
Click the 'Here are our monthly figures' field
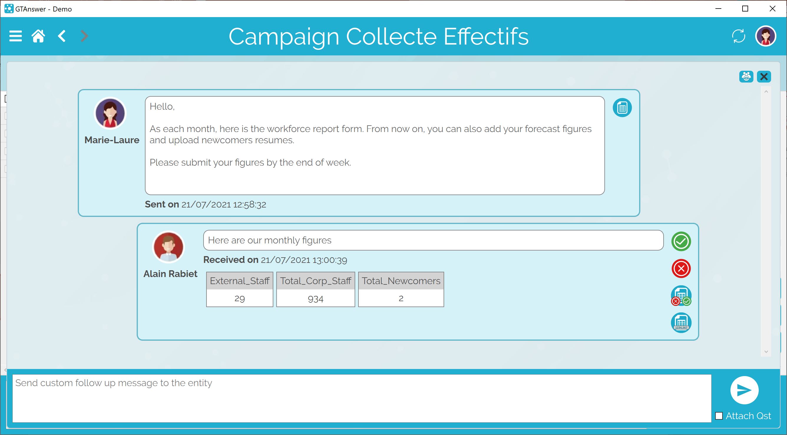point(433,240)
